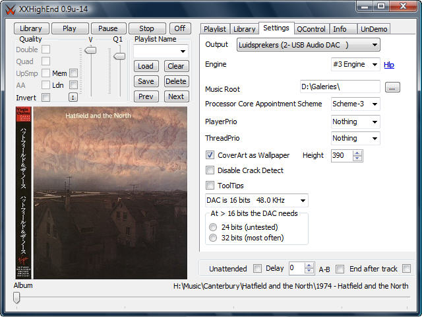
Task: Check the Unattended checkbox
Action: pyautogui.click(x=257, y=269)
